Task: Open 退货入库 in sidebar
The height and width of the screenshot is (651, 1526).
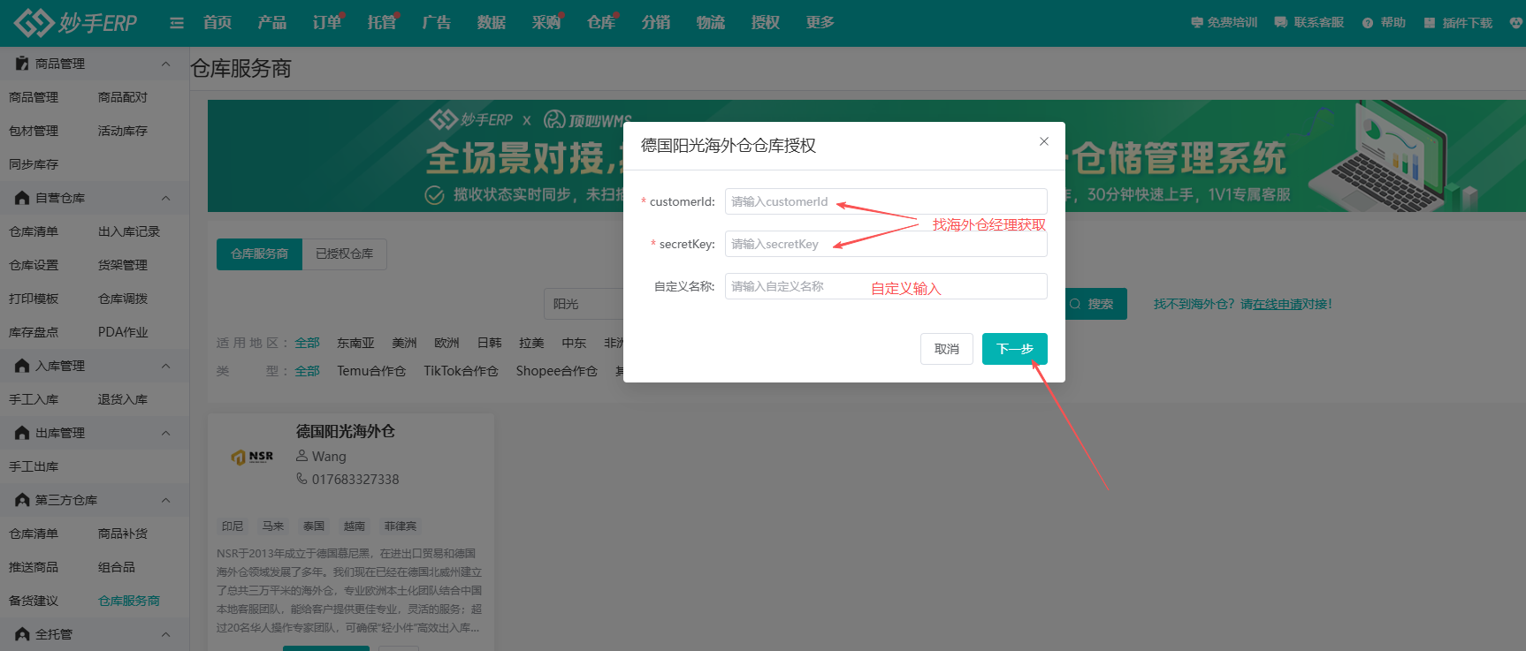Action: pos(123,399)
